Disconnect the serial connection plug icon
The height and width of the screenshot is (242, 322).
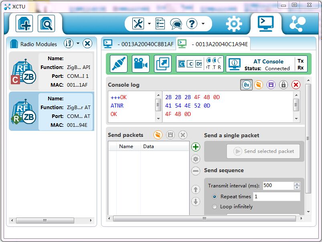(x=119, y=64)
